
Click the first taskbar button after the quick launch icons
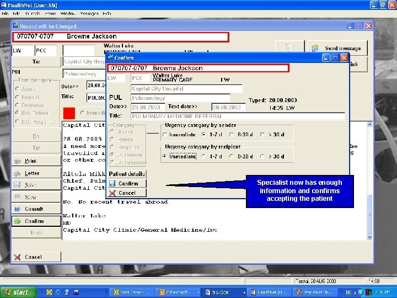pyautogui.click(x=132, y=292)
